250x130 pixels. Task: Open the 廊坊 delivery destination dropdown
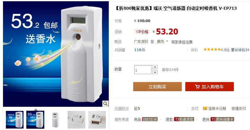(x=162, y=41)
